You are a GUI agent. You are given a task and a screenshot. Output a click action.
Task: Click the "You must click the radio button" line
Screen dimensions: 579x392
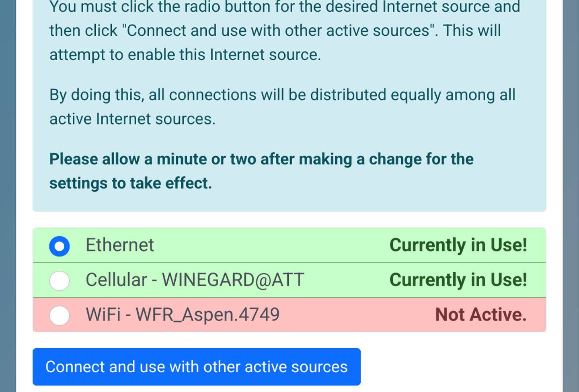[x=285, y=7]
